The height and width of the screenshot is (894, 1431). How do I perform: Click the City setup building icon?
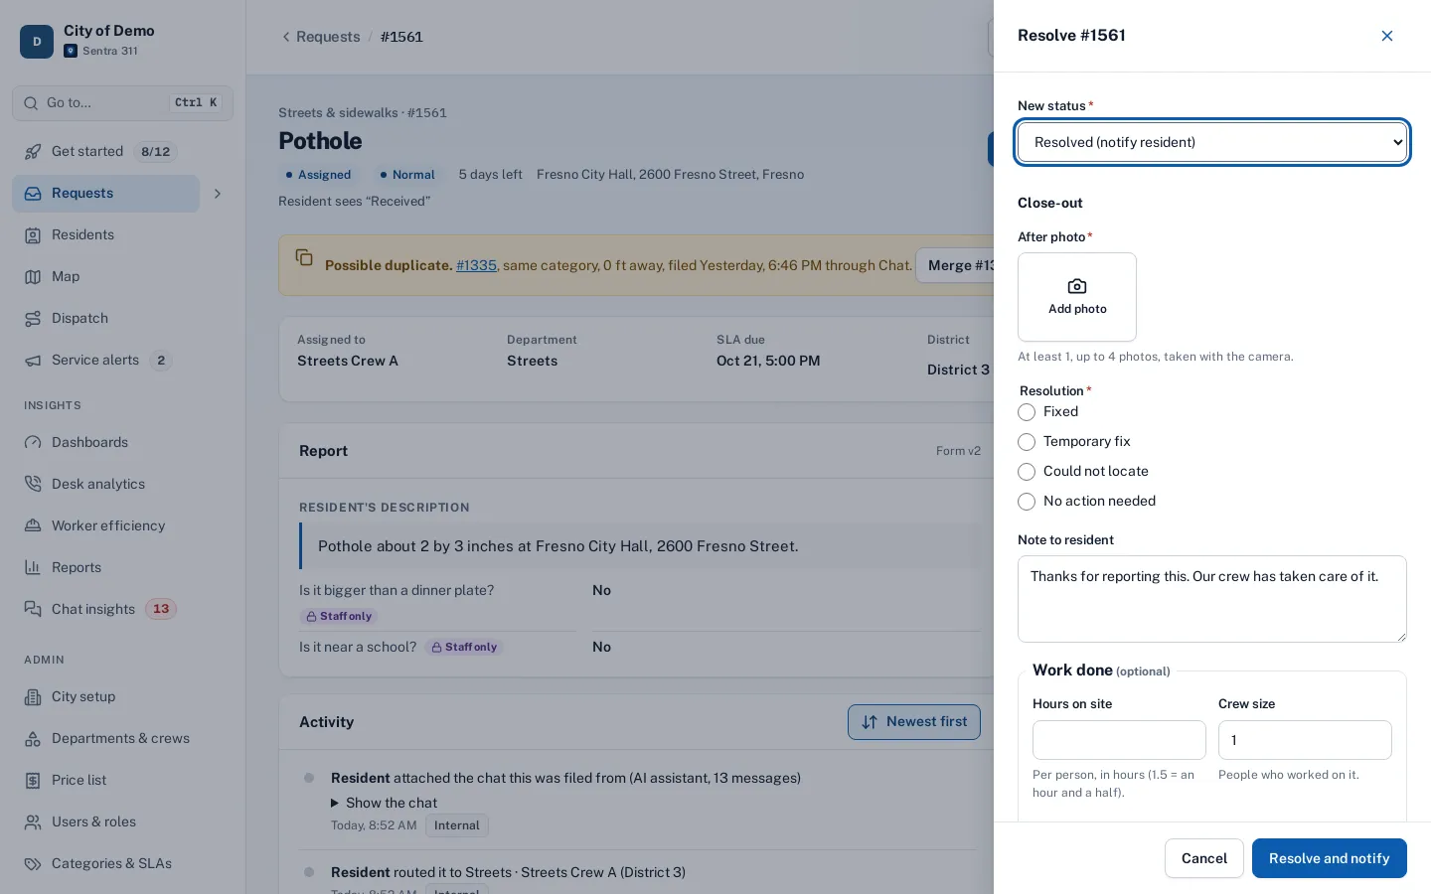pos(33,696)
